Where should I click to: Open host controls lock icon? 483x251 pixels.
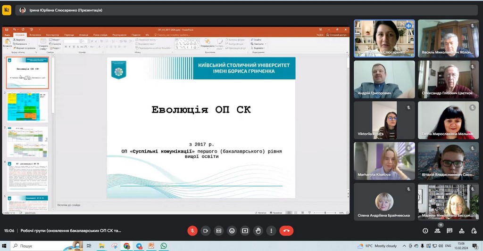[474, 231]
